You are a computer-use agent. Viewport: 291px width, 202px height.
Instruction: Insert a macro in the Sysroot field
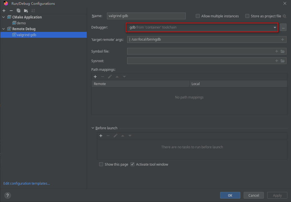click(x=276, y=61)
